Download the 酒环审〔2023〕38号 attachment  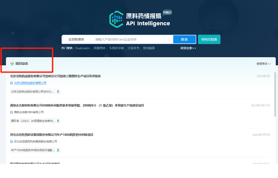point(58,121)
